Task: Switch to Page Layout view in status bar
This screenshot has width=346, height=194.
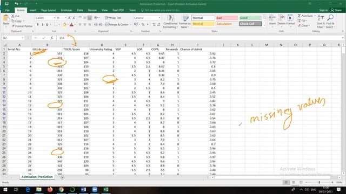Action: coord(294,182)
